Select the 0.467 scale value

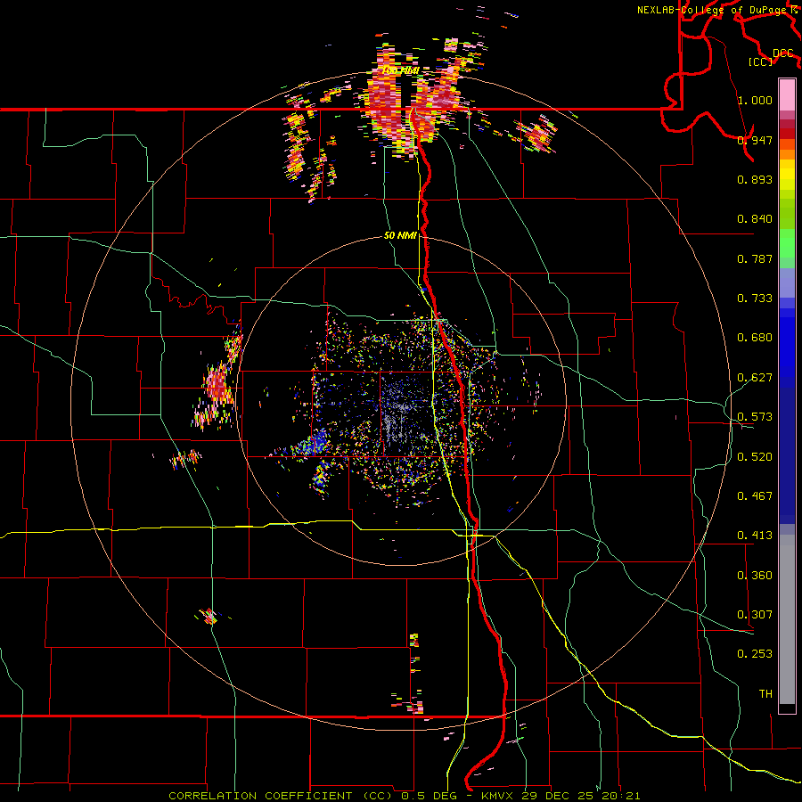[755, 496]
